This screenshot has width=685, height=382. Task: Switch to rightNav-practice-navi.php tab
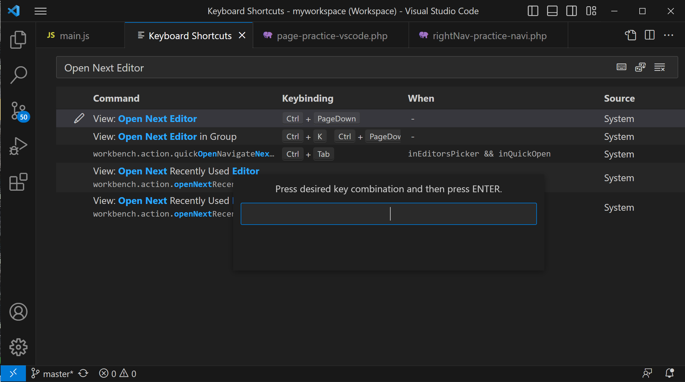coord(488,35)
